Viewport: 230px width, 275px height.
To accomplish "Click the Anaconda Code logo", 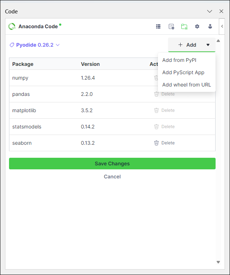I will click(12, 26).
